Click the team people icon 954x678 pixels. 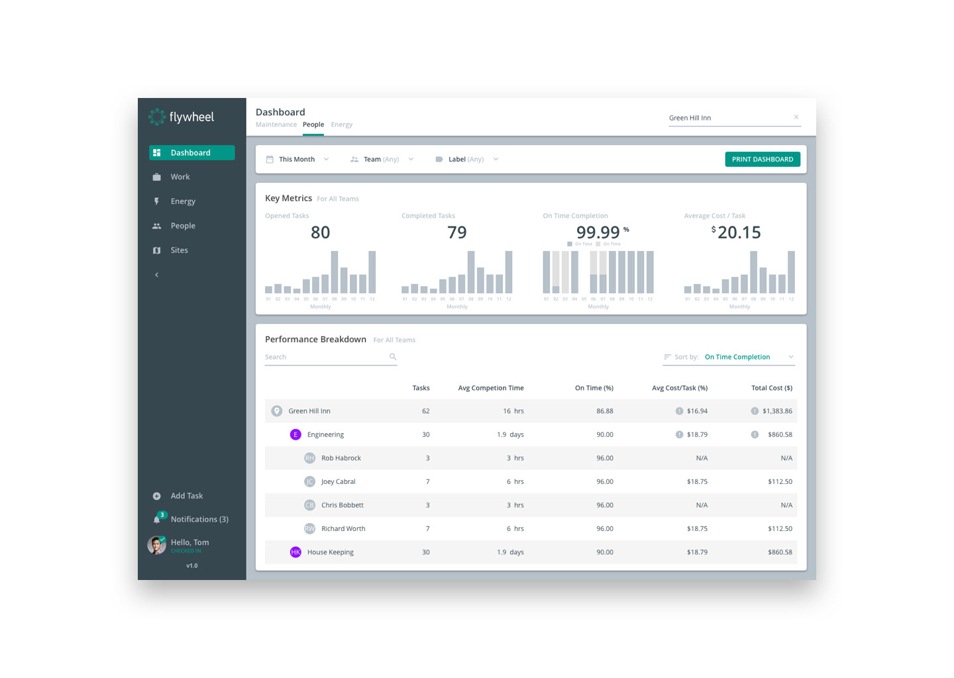(x=354, y=160)
